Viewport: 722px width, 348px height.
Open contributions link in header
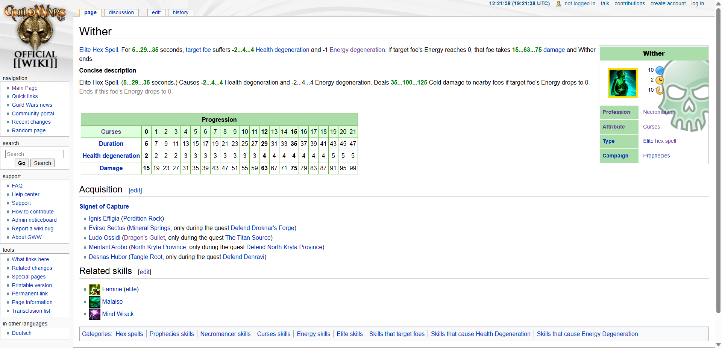pyautogui.click(x=629, y=3)
